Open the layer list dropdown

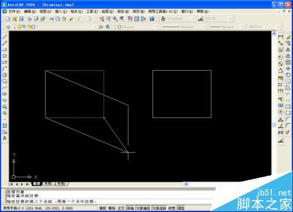[x=95, y=27]
